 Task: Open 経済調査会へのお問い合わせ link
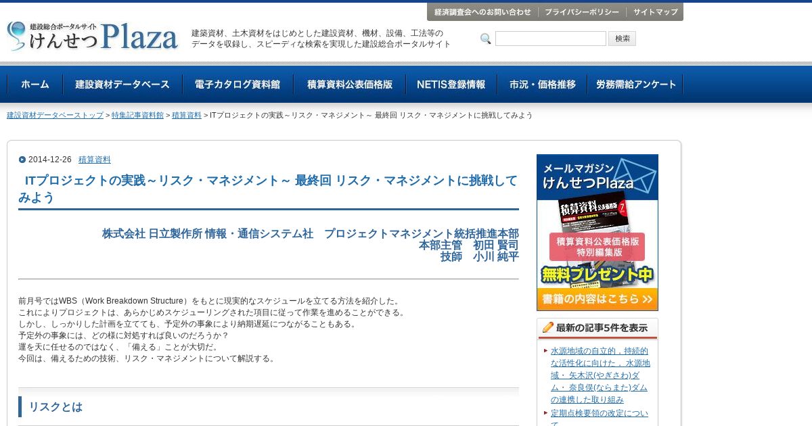coord(482,12)
